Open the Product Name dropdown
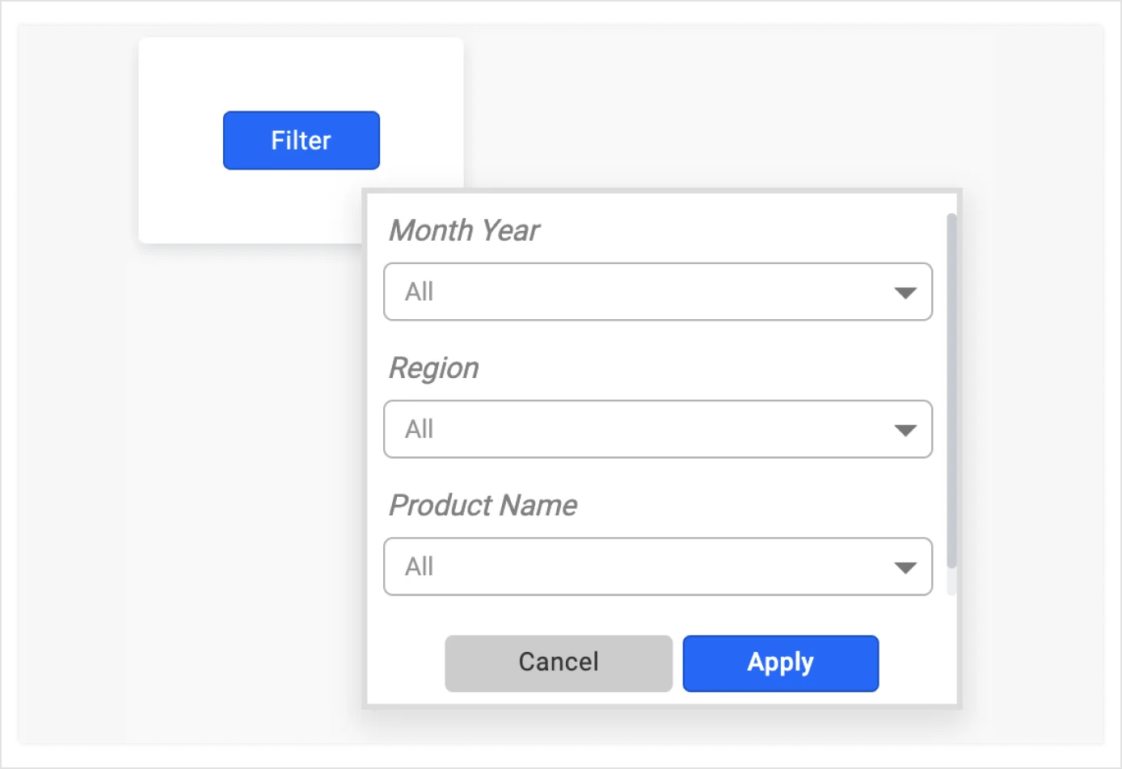Viewport: 1122px width, 769px height. point(657,566)
